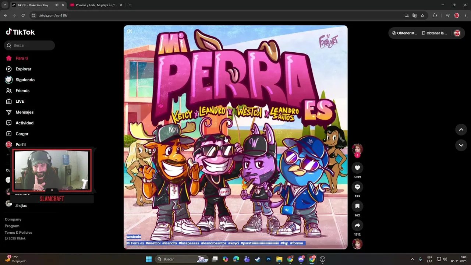The width and height of the screenshot is (471, 265).
Task: Mute the TikTok tab audio icon
Action: tap(57, 5)
